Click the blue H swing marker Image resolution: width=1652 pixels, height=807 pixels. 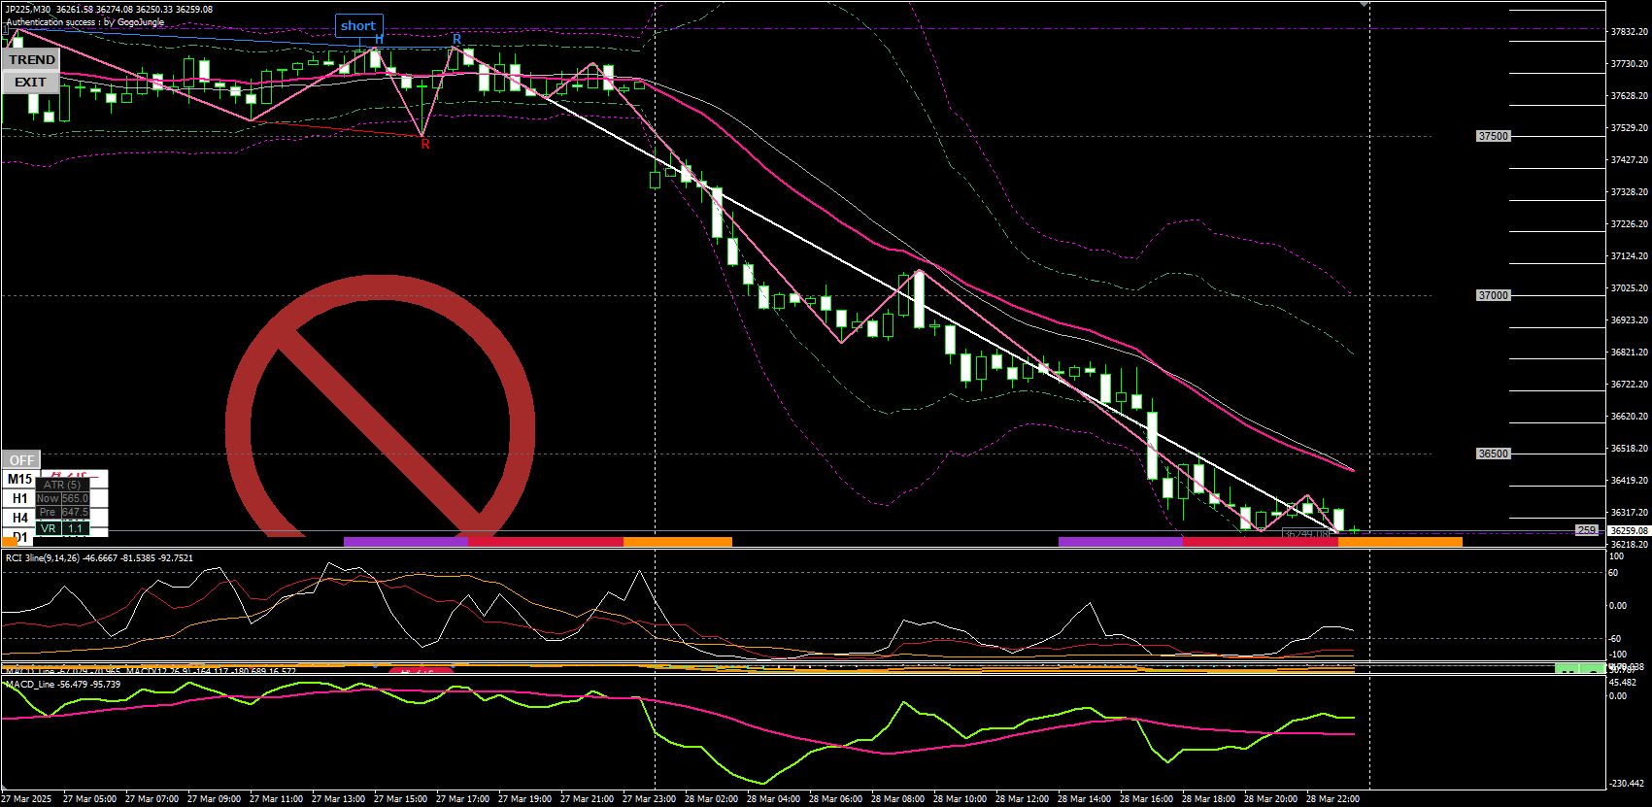click(x=379, y=39)
